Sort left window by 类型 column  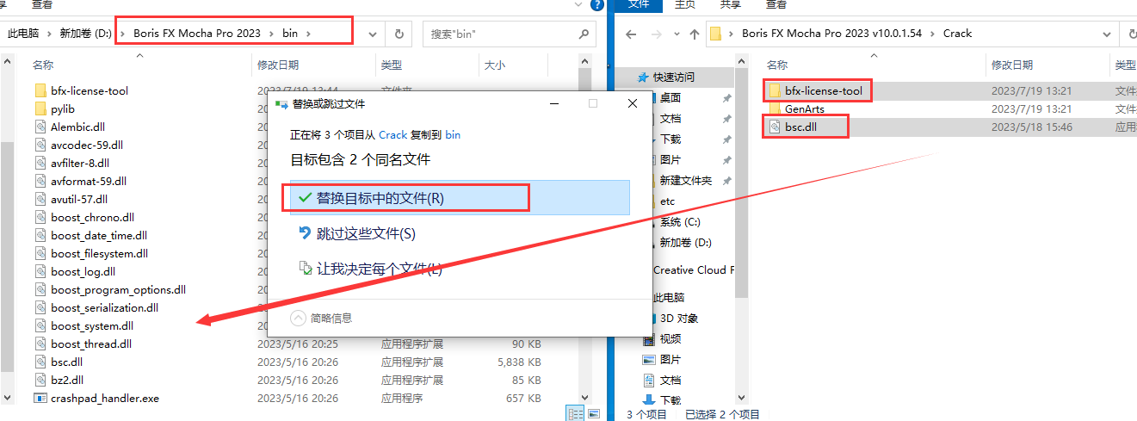tap(392, 65)
